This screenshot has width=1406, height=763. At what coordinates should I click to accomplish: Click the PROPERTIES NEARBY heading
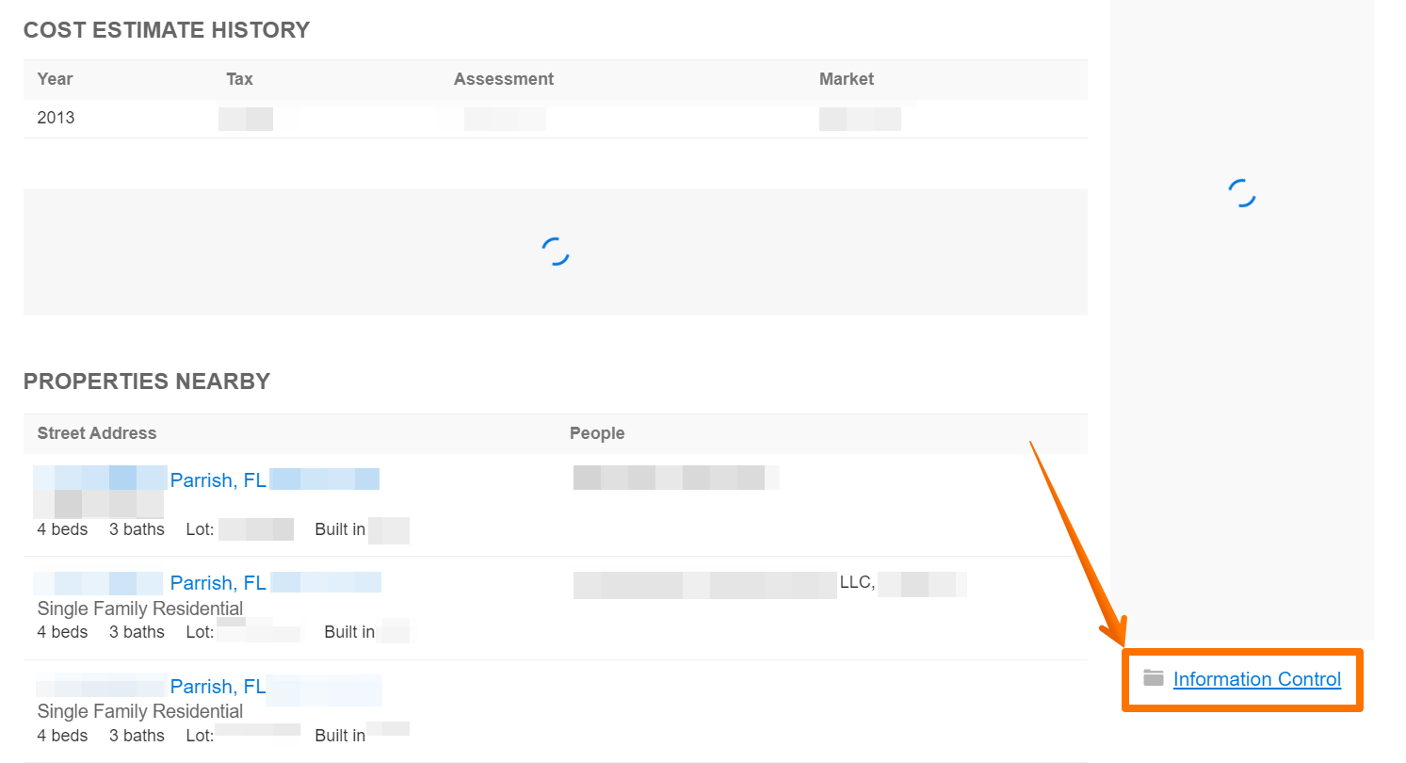click(x=146, y=381)
